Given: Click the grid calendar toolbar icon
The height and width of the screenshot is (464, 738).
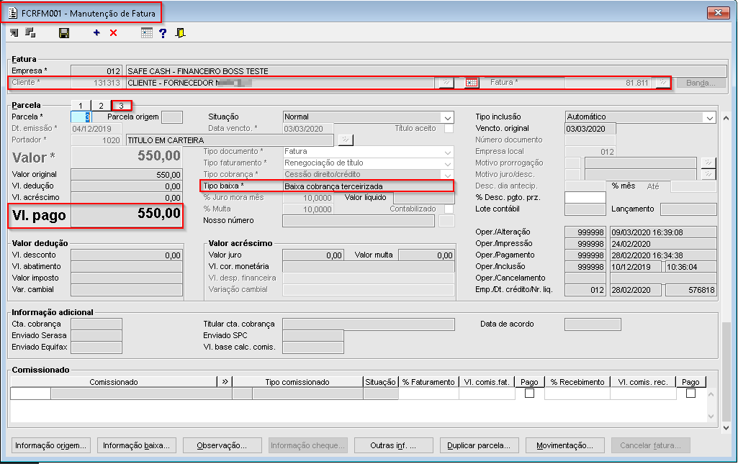Looking at the screenshot, I should (147, 33).
